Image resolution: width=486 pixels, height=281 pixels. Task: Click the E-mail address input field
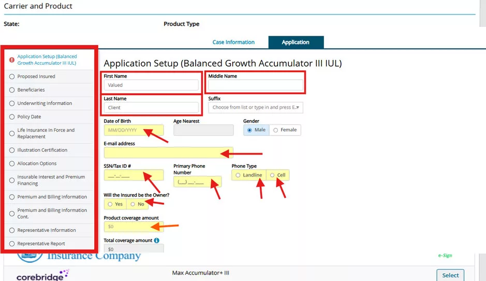point(168,153)
